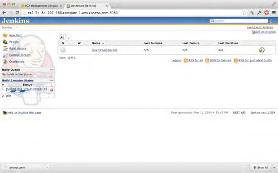Reload the page with the refresh icon
278x173 pixels.
(x=17, y=13)
